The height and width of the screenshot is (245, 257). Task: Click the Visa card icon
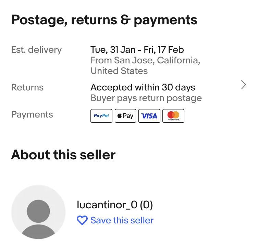click(149, 116)
